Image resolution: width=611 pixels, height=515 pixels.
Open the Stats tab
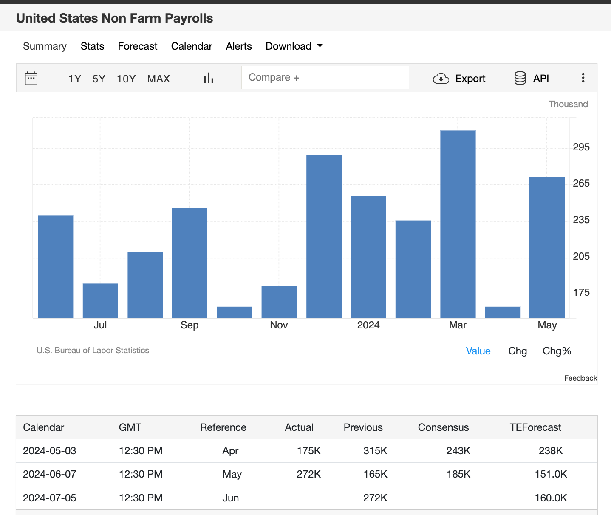(92, 46)
